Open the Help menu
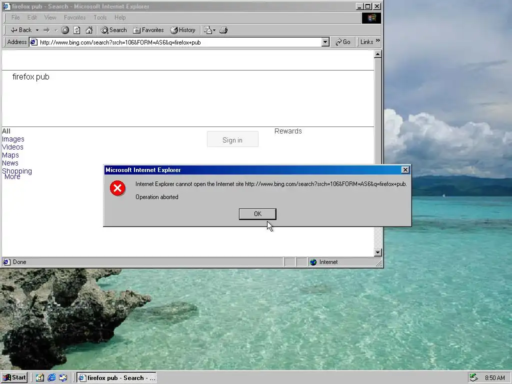 pyautogui.click(x=120, y=17)
